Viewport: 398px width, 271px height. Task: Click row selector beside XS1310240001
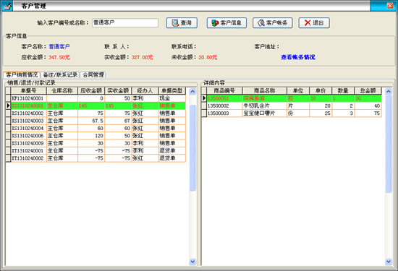coord(8,106)
